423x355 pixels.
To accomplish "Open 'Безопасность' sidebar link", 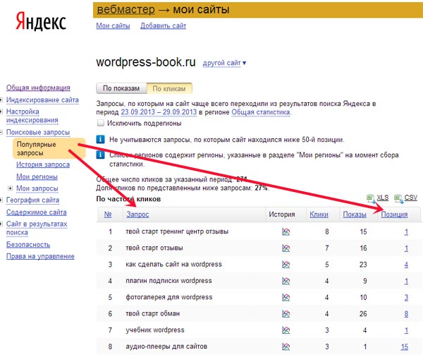I will [28, 245].
